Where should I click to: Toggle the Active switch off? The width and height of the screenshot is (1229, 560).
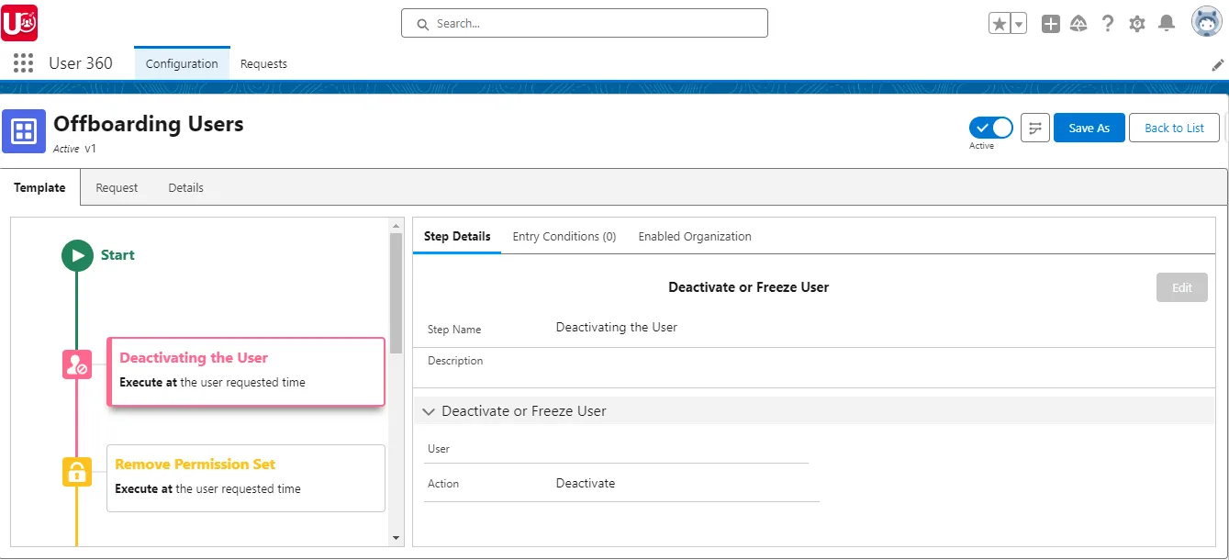(x=990, y=128)
